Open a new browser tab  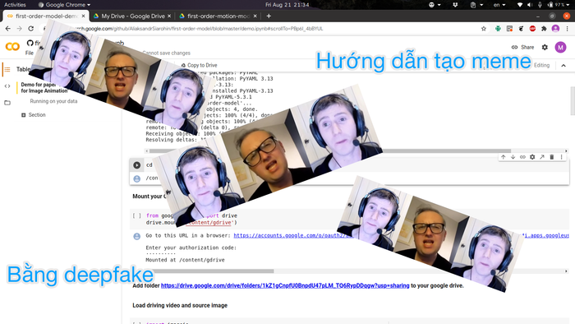click(269, 16)
